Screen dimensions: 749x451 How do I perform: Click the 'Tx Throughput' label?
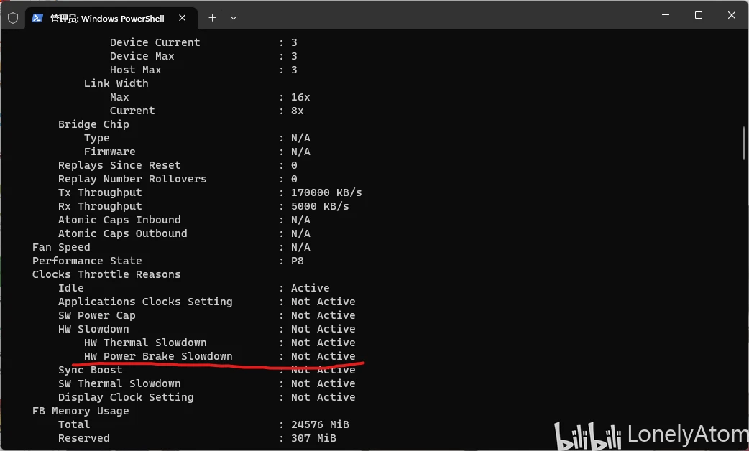click(x=100, y=192)
